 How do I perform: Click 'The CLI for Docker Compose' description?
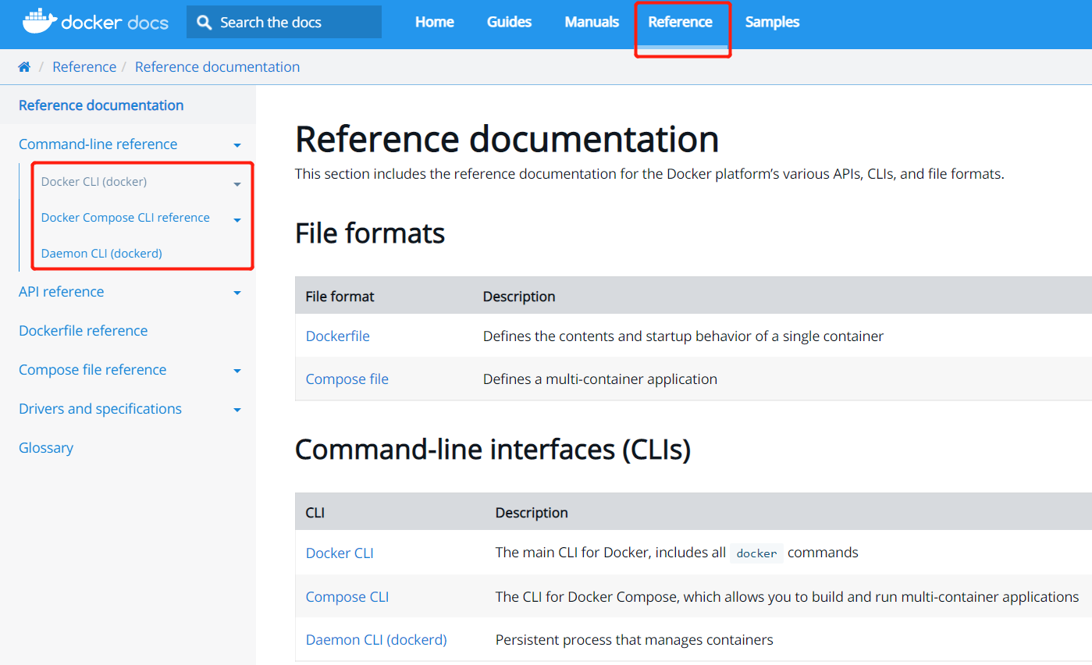(788, 597)
